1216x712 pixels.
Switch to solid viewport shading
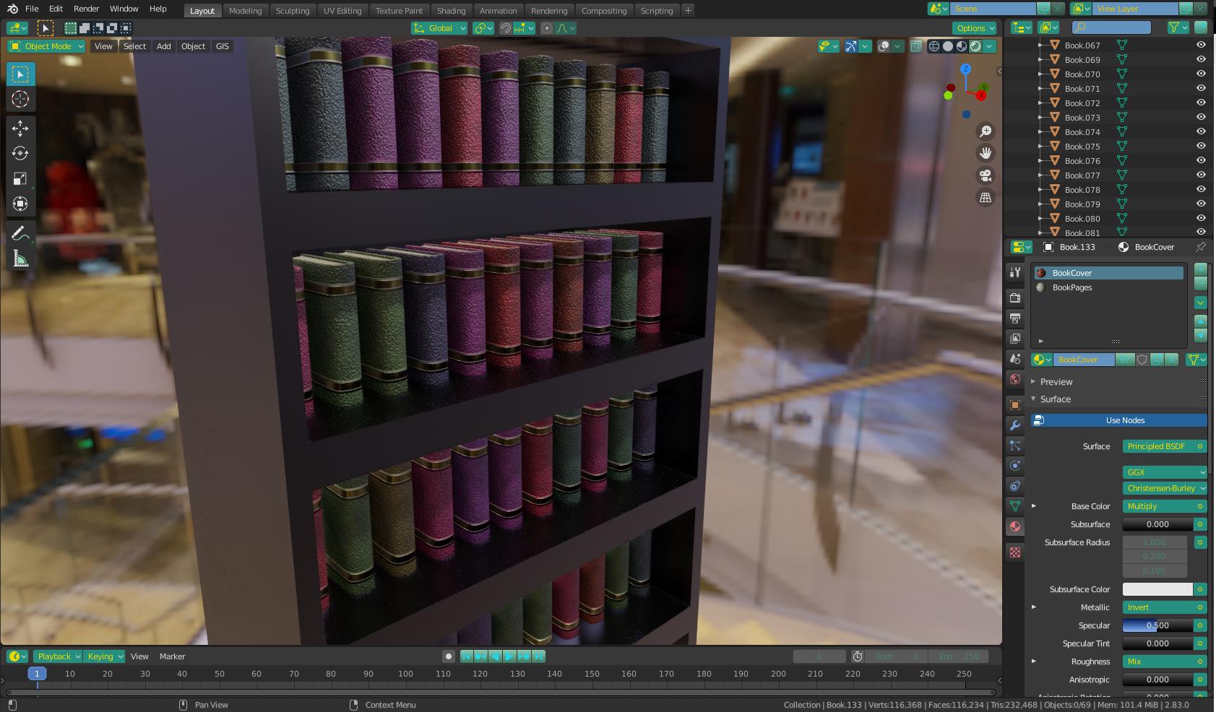[x=948, y=46]
